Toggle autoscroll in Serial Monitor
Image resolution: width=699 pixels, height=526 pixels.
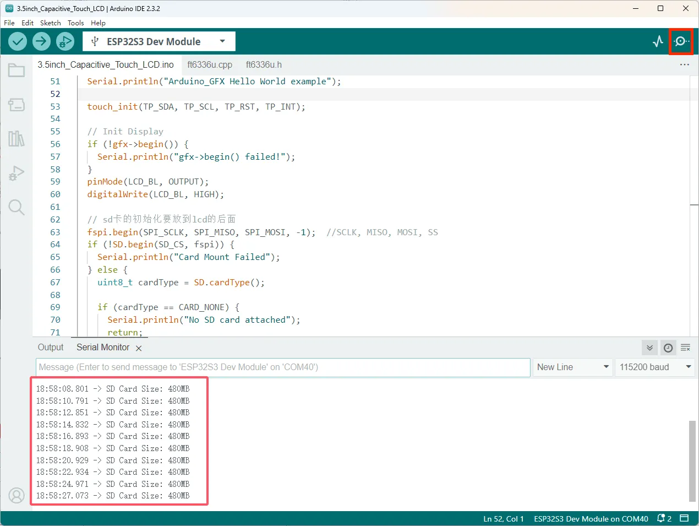point(650,348)
